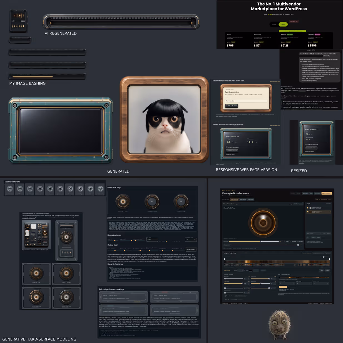Select the Lifetime billing toggle

point(283,24)
